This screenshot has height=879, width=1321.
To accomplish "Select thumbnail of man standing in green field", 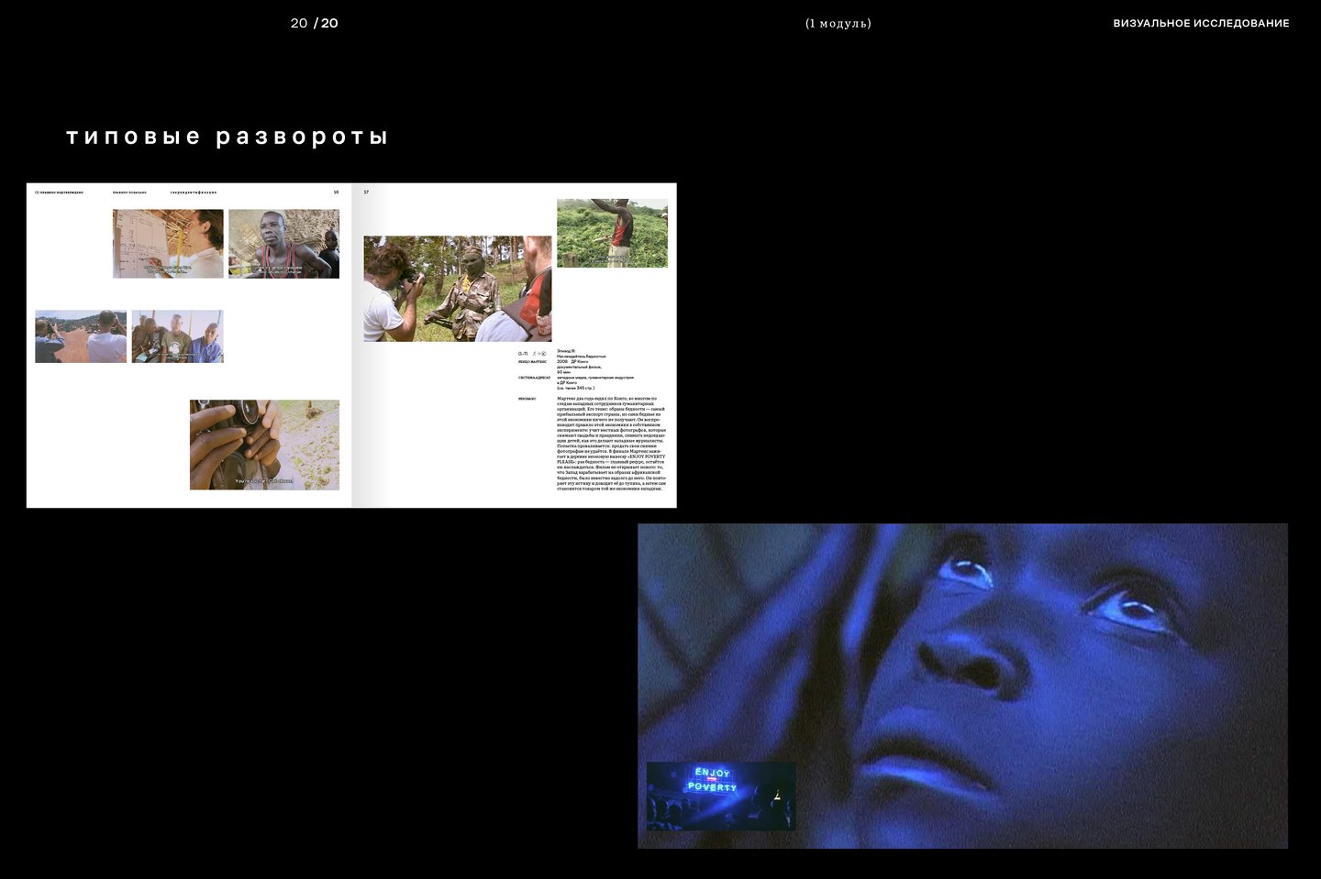I will coord(612,233).
